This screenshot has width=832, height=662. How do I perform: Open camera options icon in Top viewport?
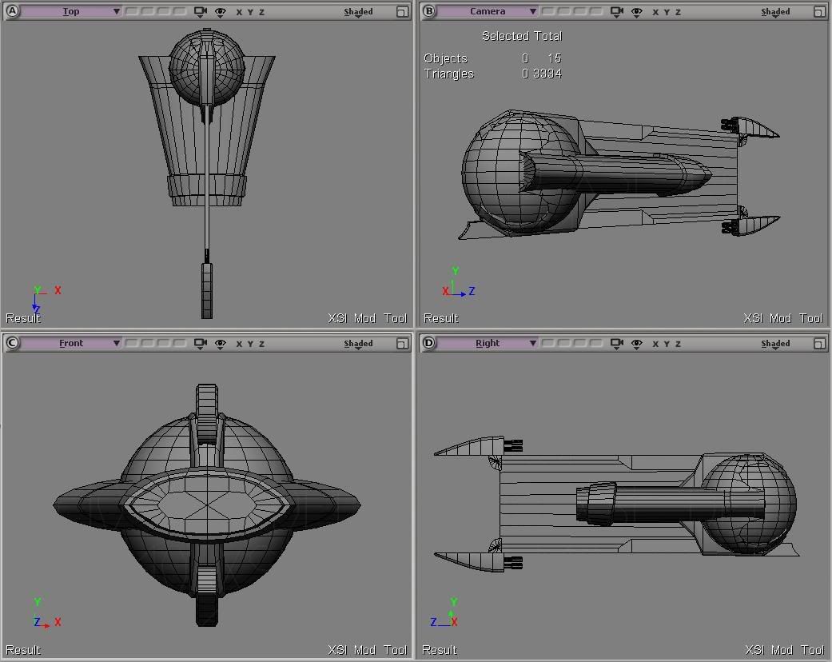(200, 12)
